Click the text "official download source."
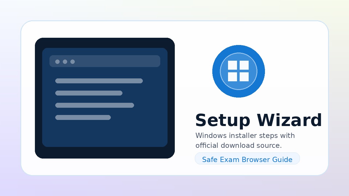This screenshot has height=196, width=349. point(238,145)
